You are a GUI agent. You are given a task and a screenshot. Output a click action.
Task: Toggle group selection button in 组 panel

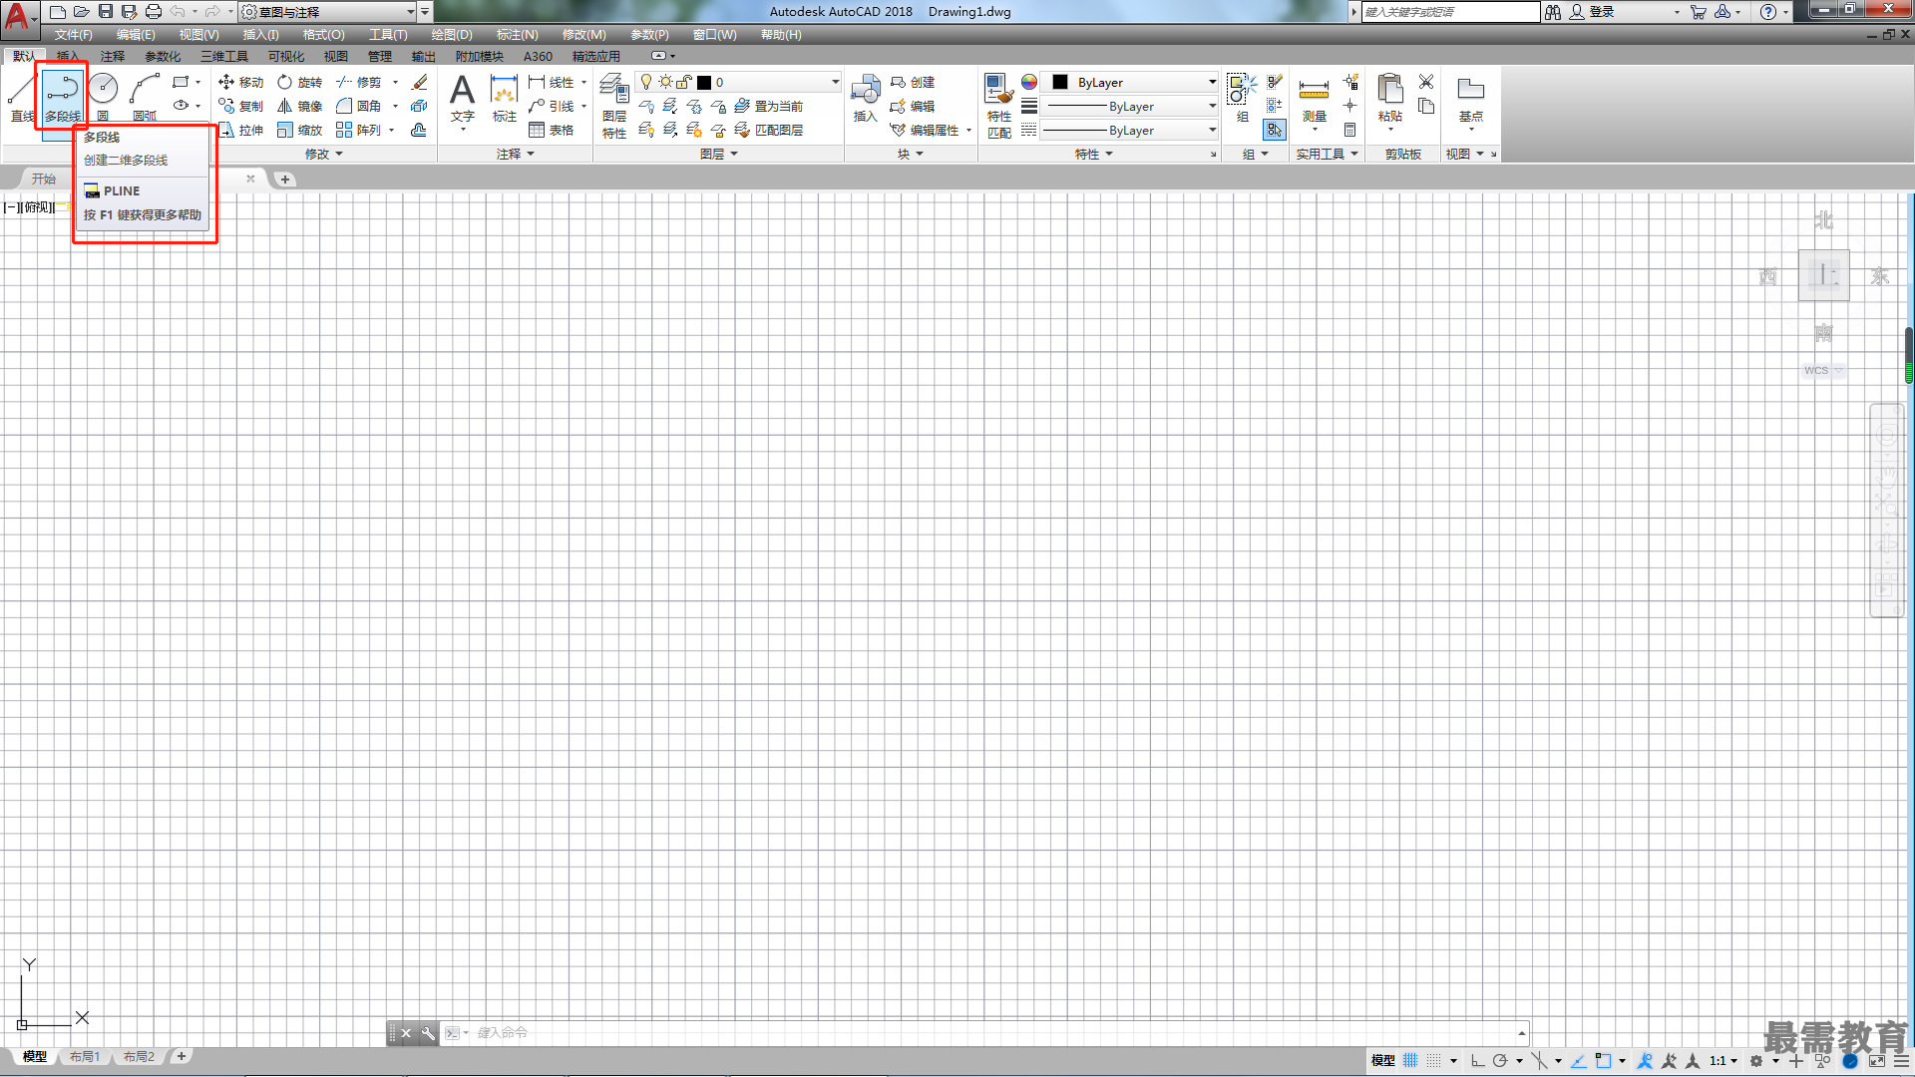[x=1275, y=130]
